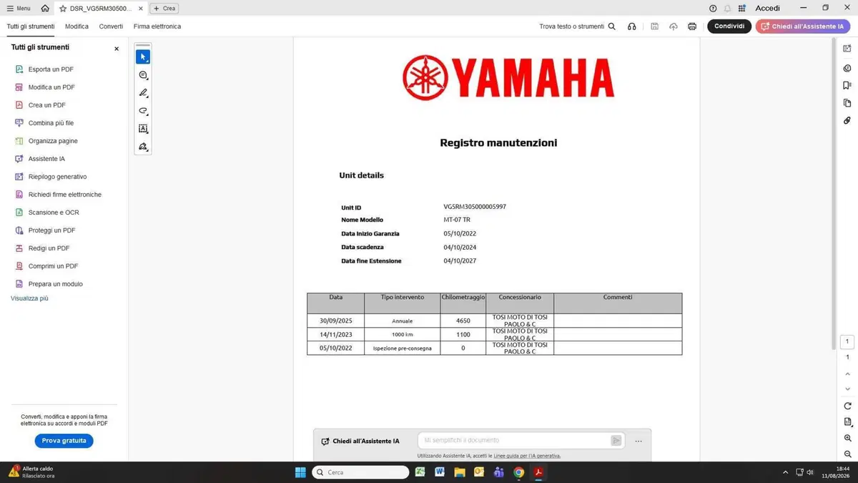This screenshot has height=483, width=858.
Task: Start the Prova gratuita trial
Action: coord(64,441)
